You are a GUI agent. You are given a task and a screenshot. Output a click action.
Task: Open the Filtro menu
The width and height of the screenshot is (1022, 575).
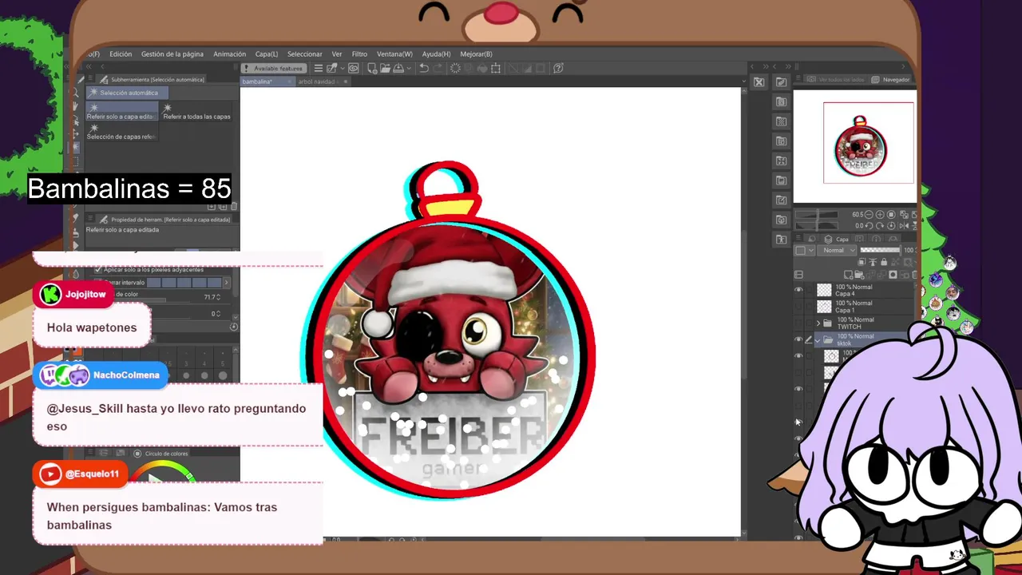tap(359, 54)
